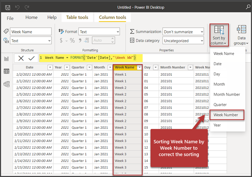Open Day column filter dropdown
This screenshot has width=252, height=177.
(155, 67)
